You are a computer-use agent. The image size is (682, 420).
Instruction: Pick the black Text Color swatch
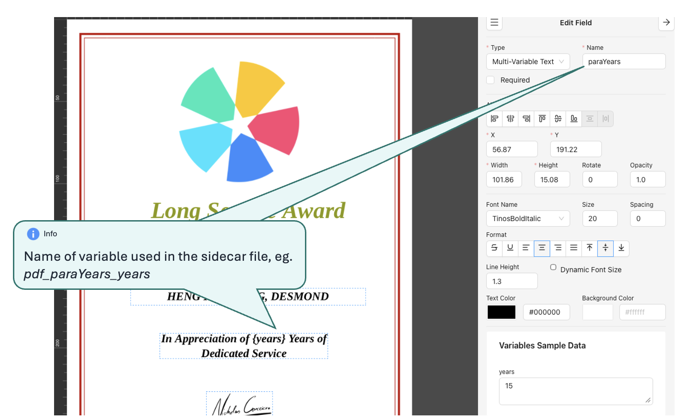(x=501, y=312)
